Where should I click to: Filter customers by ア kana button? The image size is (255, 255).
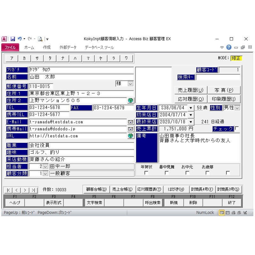[12, 58]
